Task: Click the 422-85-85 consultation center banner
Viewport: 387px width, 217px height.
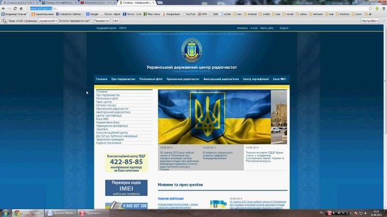Action: pos(126,163)
